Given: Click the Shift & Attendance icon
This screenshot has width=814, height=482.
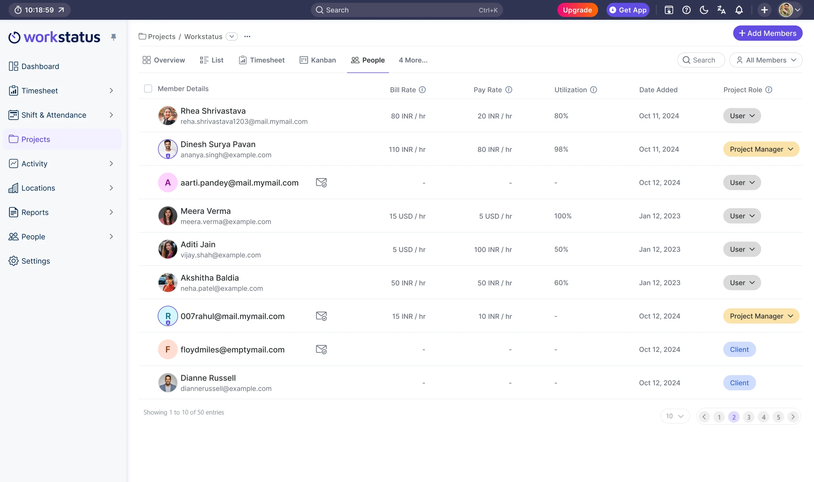Looking at the screenshot, I should [x=13, y=115].
